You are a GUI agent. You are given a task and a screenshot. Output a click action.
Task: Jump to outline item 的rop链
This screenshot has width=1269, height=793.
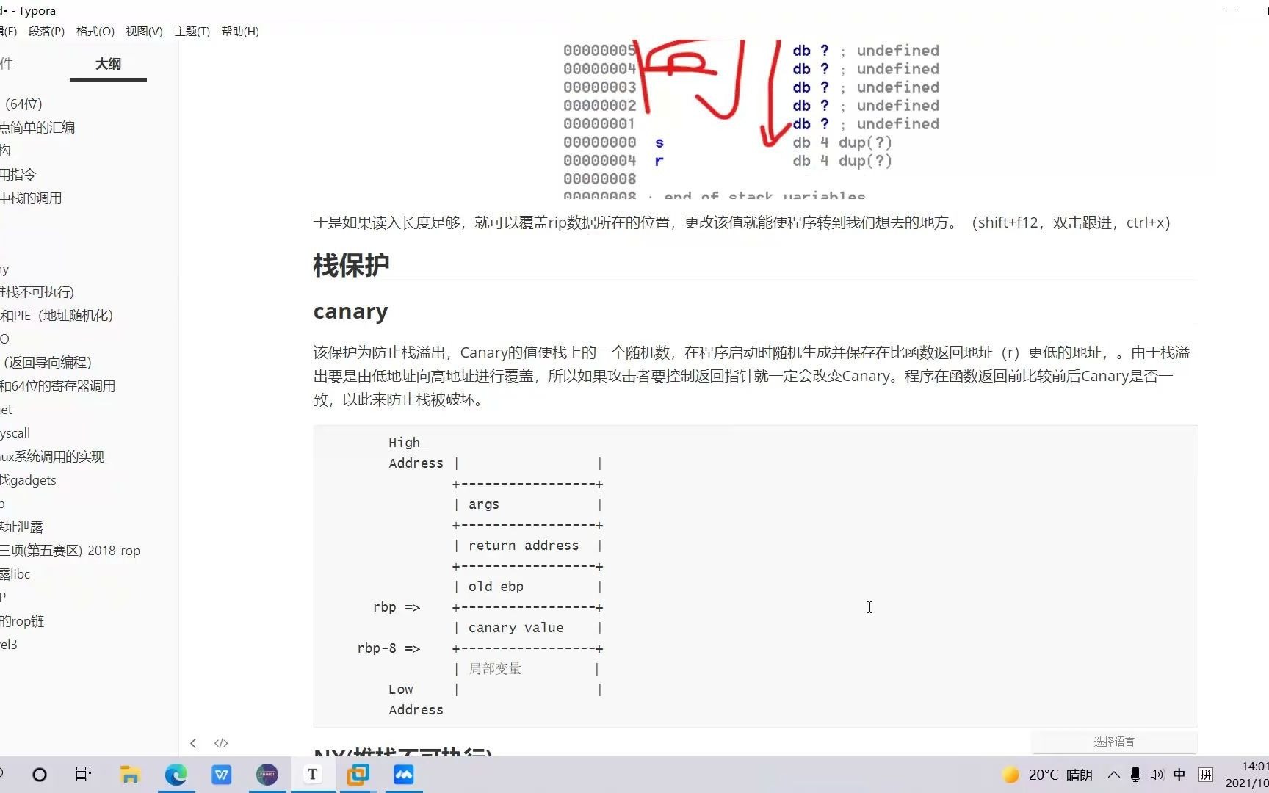[x=22, y=621]
